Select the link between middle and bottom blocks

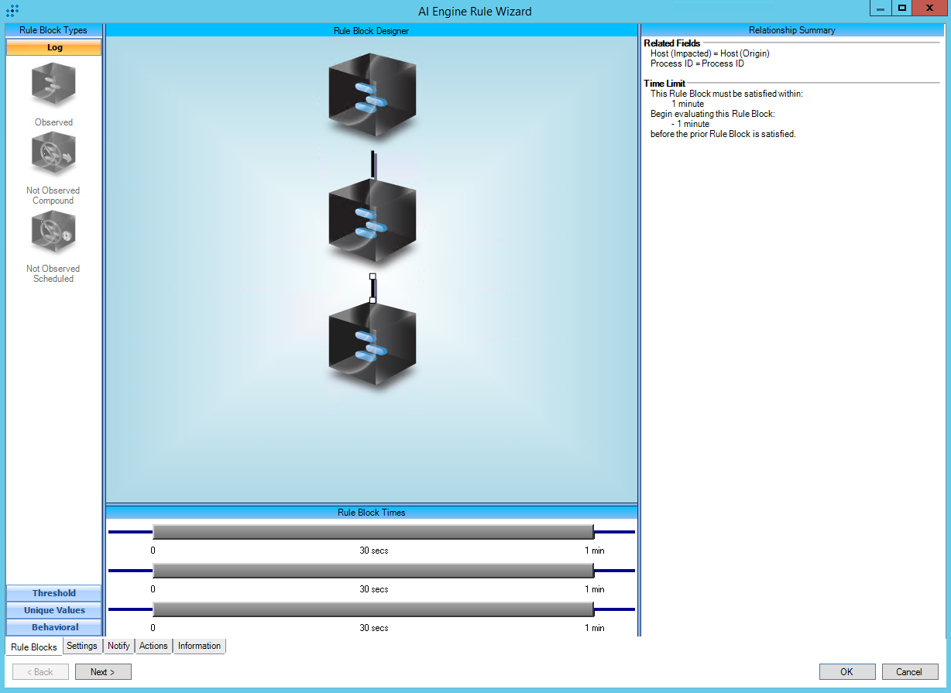[373, 287]
